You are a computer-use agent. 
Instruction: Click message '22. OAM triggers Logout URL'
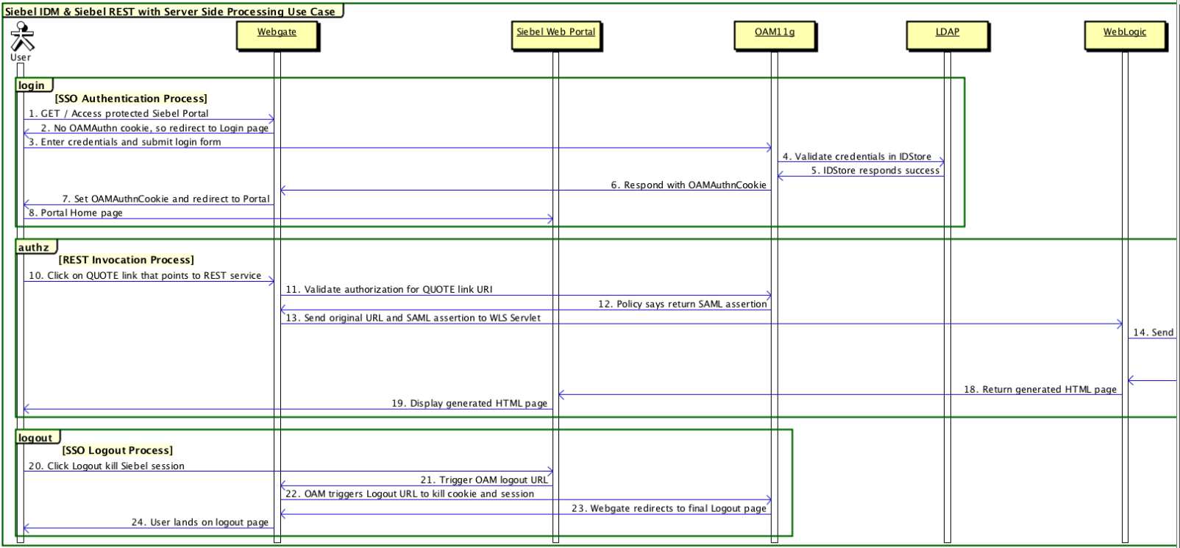click(x=410, y=494)
